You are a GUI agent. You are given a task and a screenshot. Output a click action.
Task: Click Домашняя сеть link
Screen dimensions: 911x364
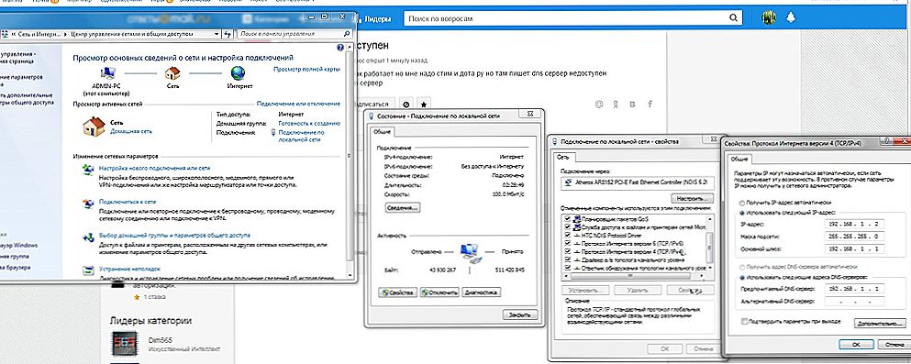(131, 131)
